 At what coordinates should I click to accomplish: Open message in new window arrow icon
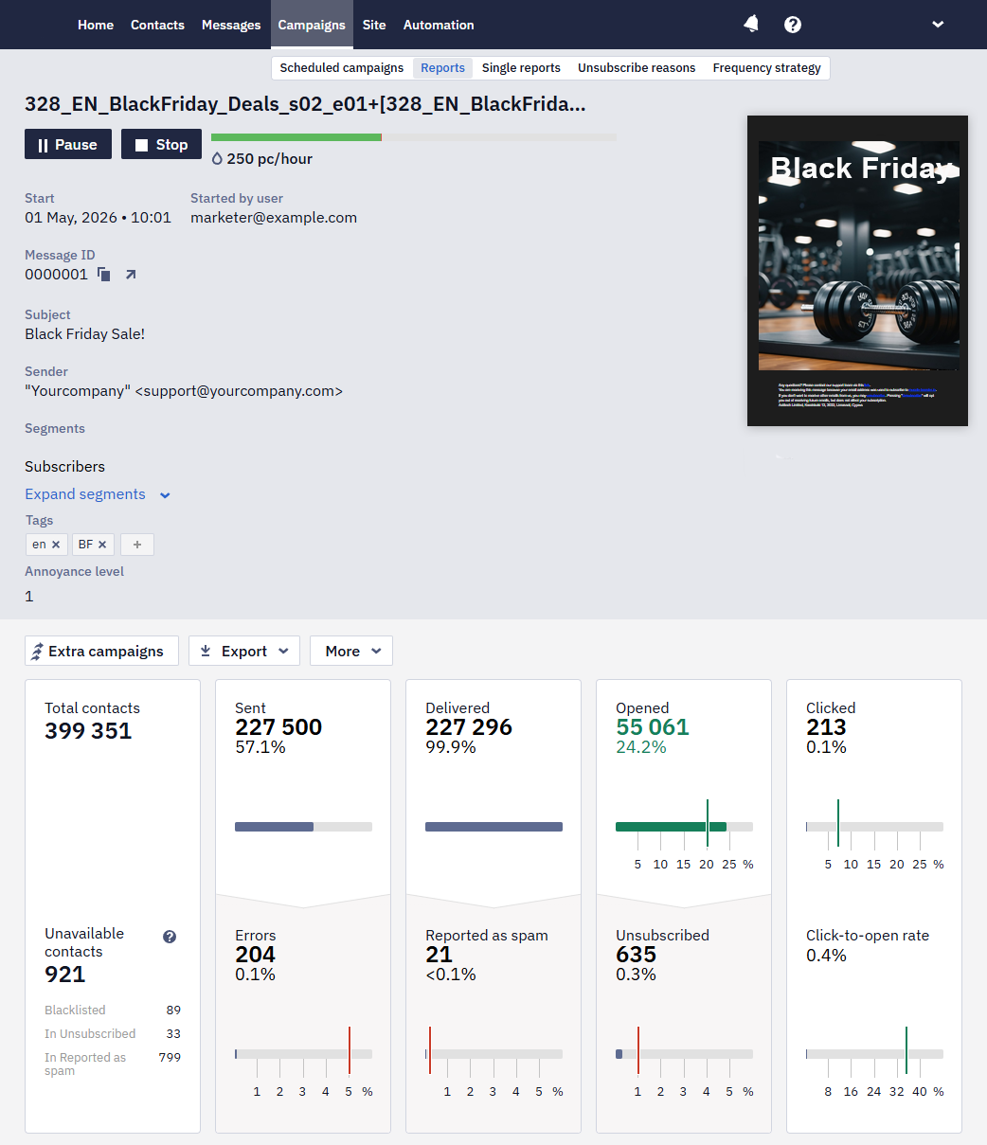pyautogui.click(x=131, y=275)
